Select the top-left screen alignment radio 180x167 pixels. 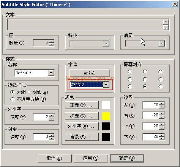130,72
